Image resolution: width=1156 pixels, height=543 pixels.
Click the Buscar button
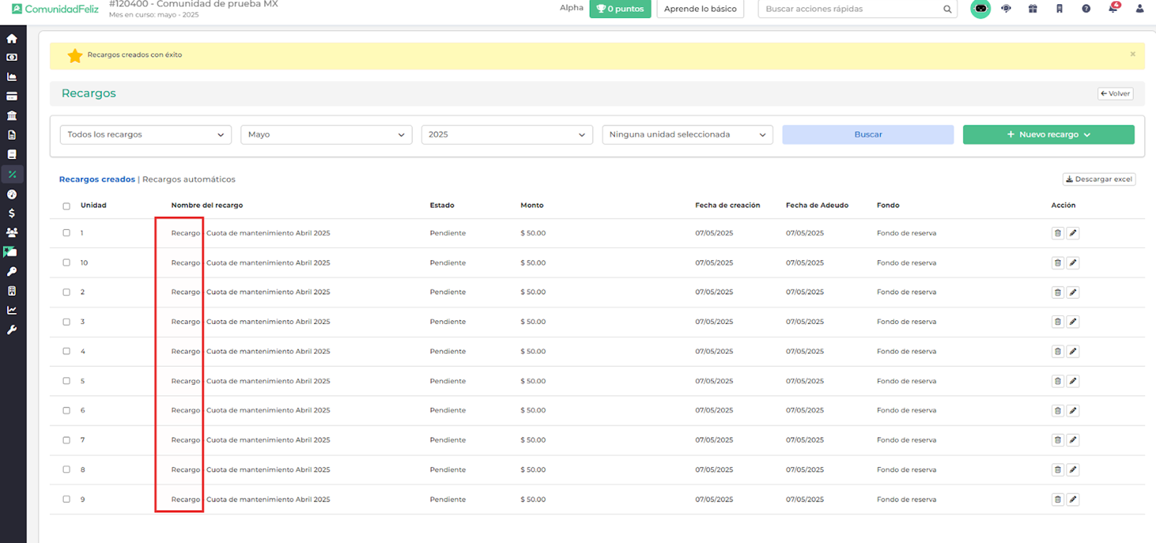tap(867, 135)
